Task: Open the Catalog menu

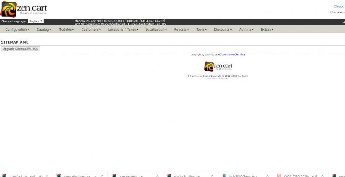Action: pos(44,29)
